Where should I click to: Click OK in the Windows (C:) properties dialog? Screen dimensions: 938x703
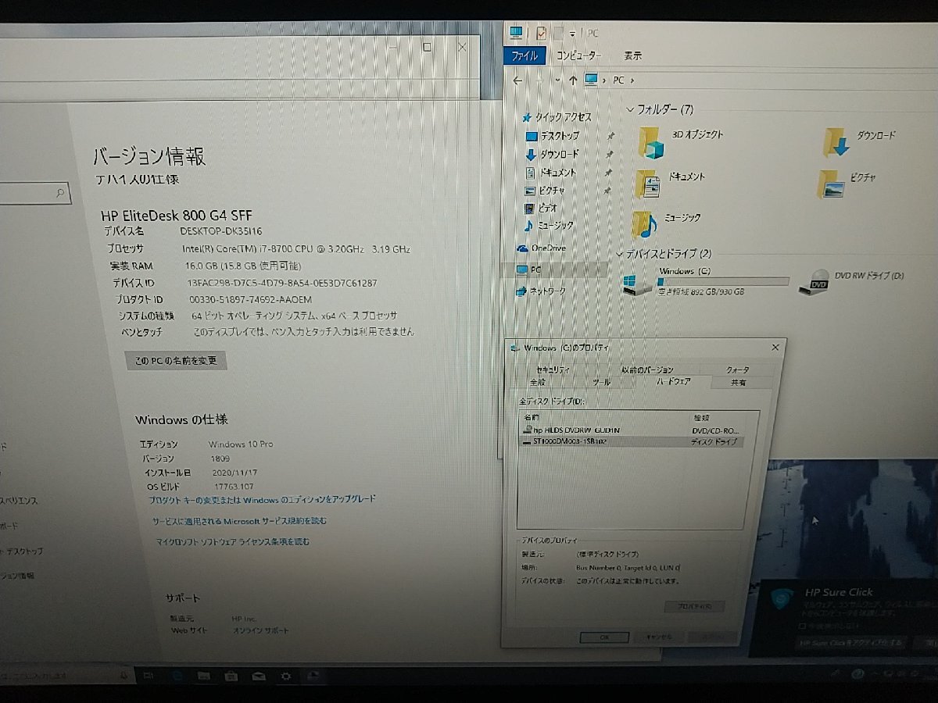pyautogui.click(x=604, y=637)
